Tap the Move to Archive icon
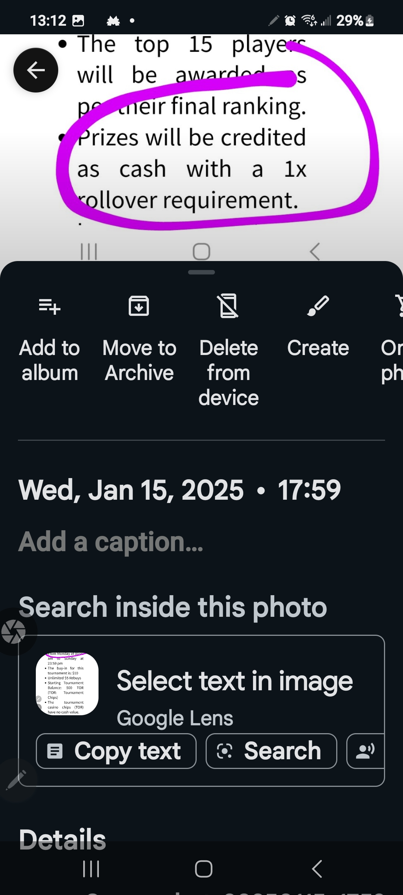 (x=139, y=306)
